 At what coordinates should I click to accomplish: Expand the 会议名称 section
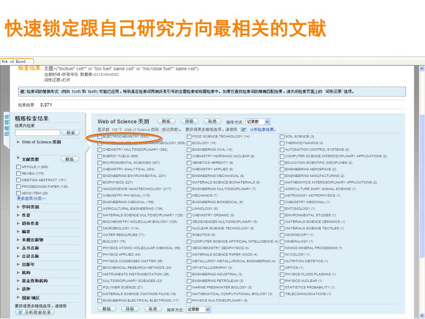point(18,256)
